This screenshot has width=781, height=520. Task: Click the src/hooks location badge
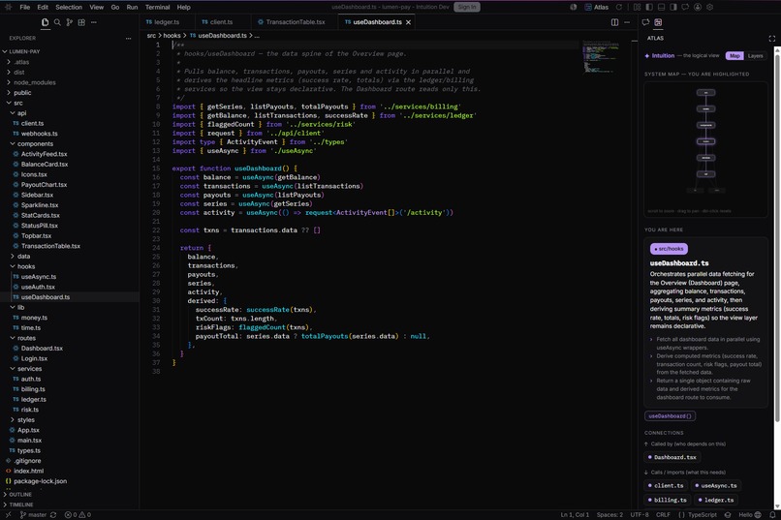(669, 249)
